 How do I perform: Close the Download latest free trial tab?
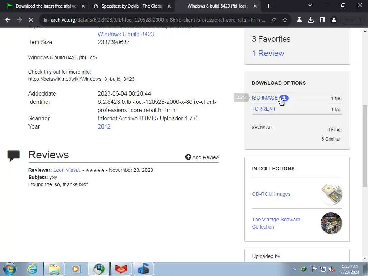pyautogui.click(x=83, y=6)
